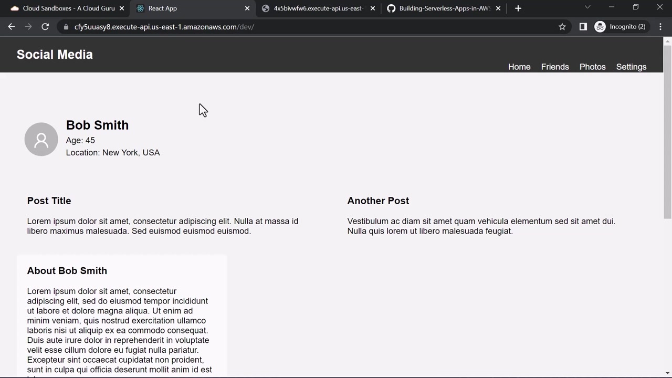Click the Cloud Sandboxes tab favicon

pos(15,8)
